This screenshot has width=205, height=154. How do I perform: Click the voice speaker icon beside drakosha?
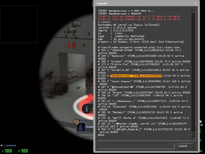click(x=2, y=146)
